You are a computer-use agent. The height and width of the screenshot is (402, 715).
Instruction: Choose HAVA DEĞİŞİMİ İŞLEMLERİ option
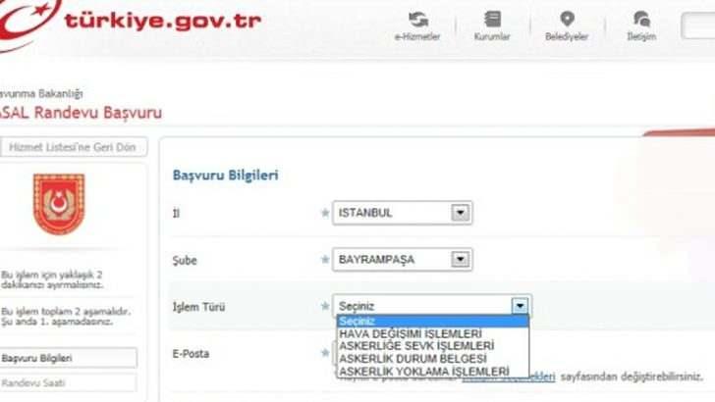[x=433, y=333]
